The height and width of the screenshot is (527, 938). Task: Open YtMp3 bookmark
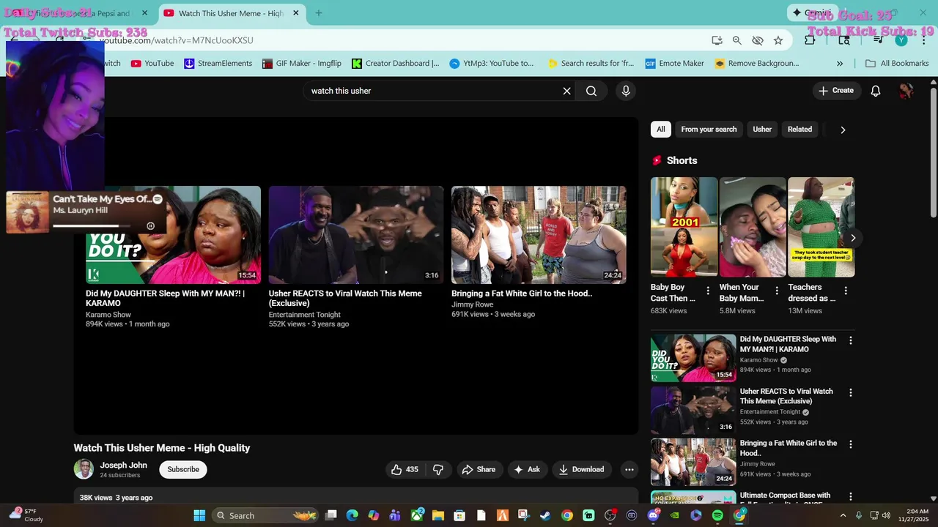point(492,64)
